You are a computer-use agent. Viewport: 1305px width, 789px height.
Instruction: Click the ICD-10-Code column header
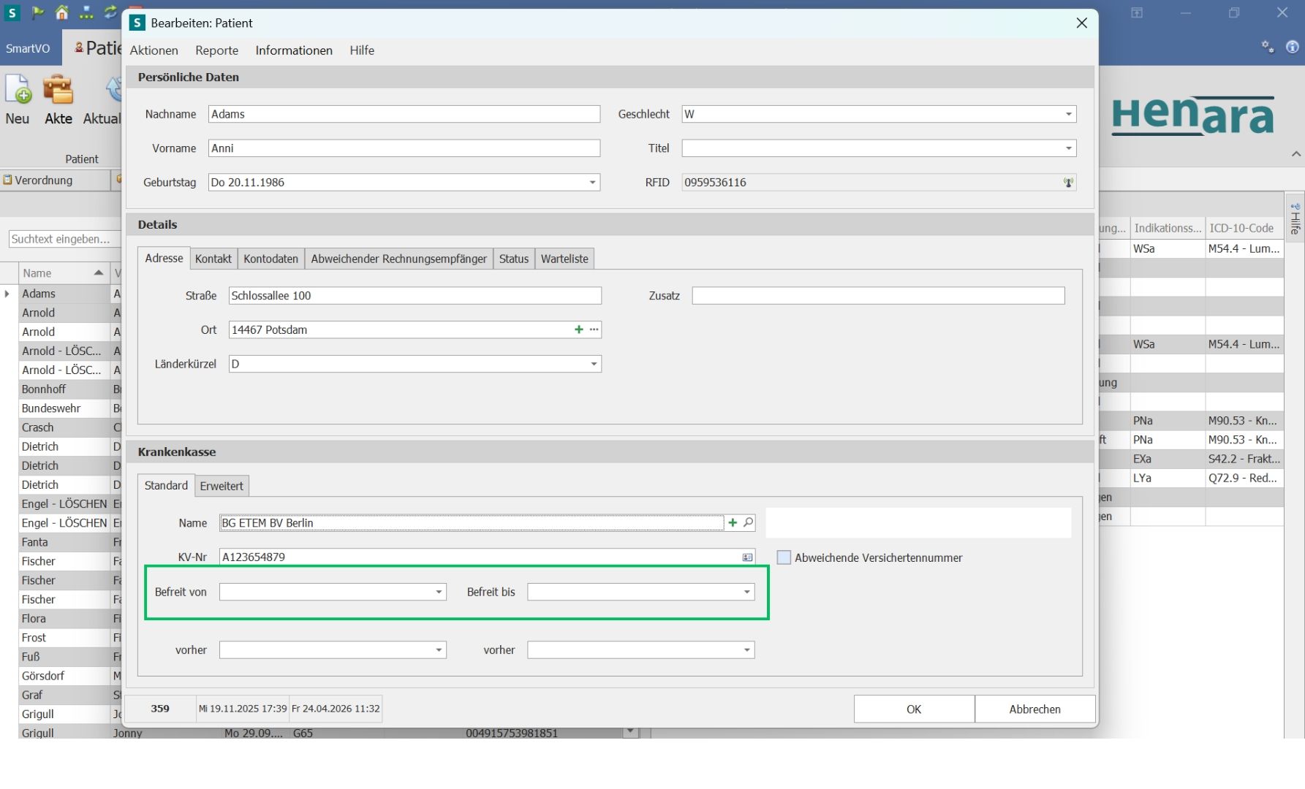[x=1244, y=228]
